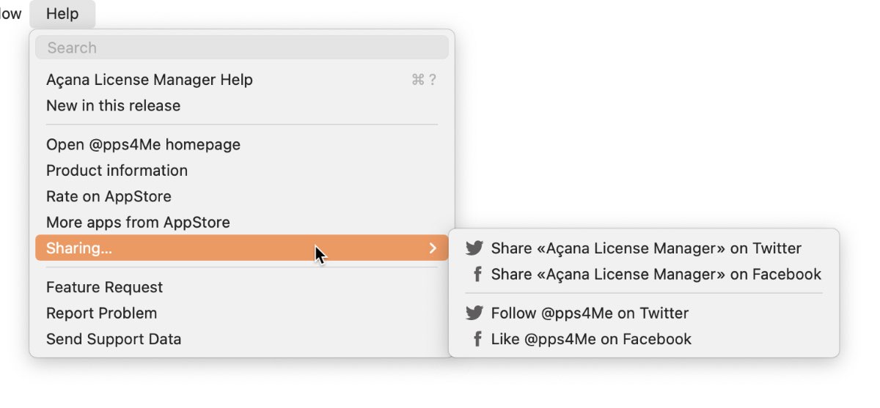
Task: Open the Help menu in menu bar
Action: [x=62, y=14]
